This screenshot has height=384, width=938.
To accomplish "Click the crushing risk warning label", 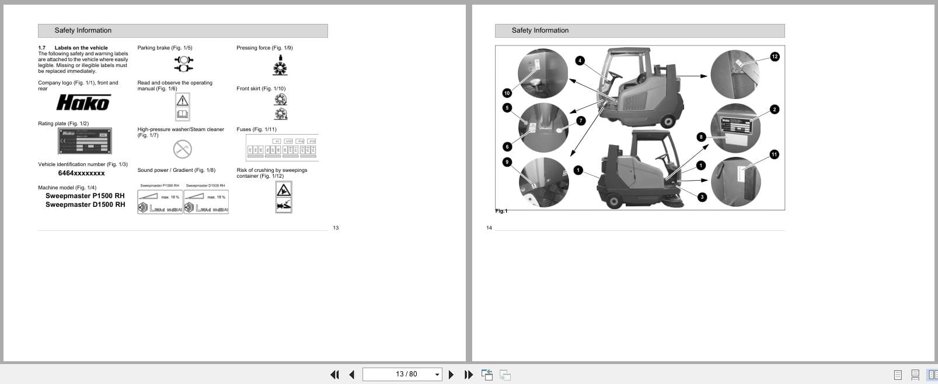I will [284, 197].
